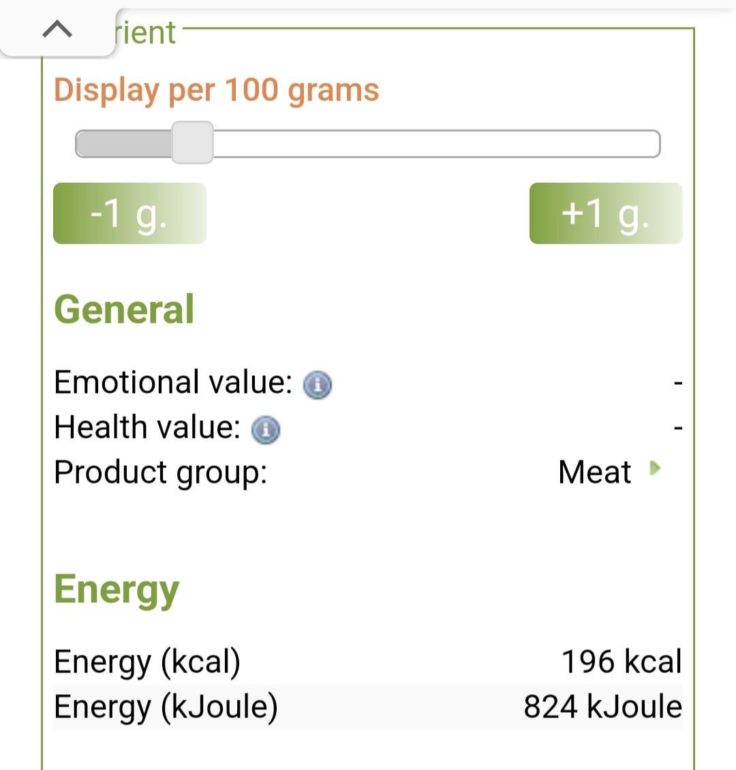Click the Health value label
Screen dimensions: 736x770
147,427
